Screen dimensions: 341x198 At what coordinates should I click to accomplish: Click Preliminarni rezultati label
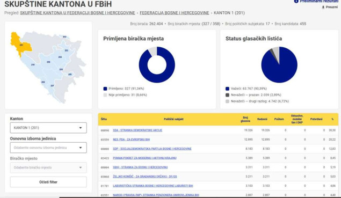[319, 1]
